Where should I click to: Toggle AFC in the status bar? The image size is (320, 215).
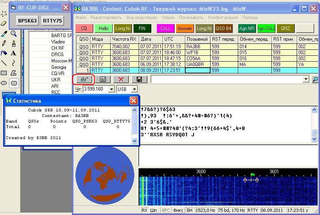tap(166, 210)
